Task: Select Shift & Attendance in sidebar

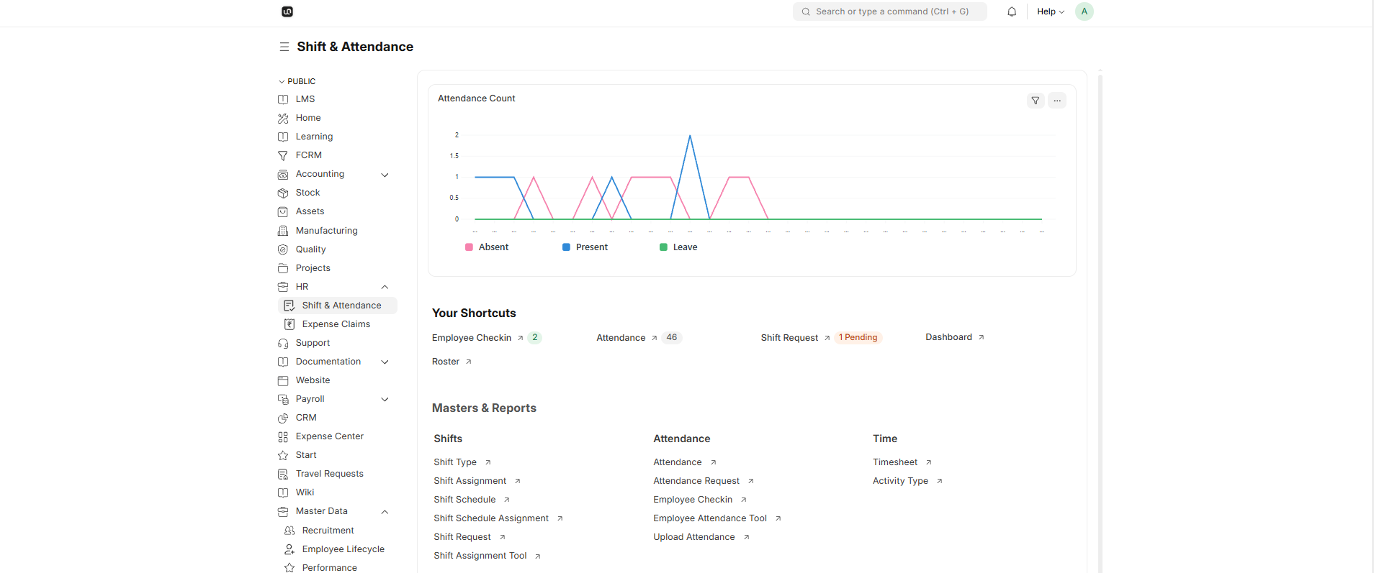Action: (338, 306)
